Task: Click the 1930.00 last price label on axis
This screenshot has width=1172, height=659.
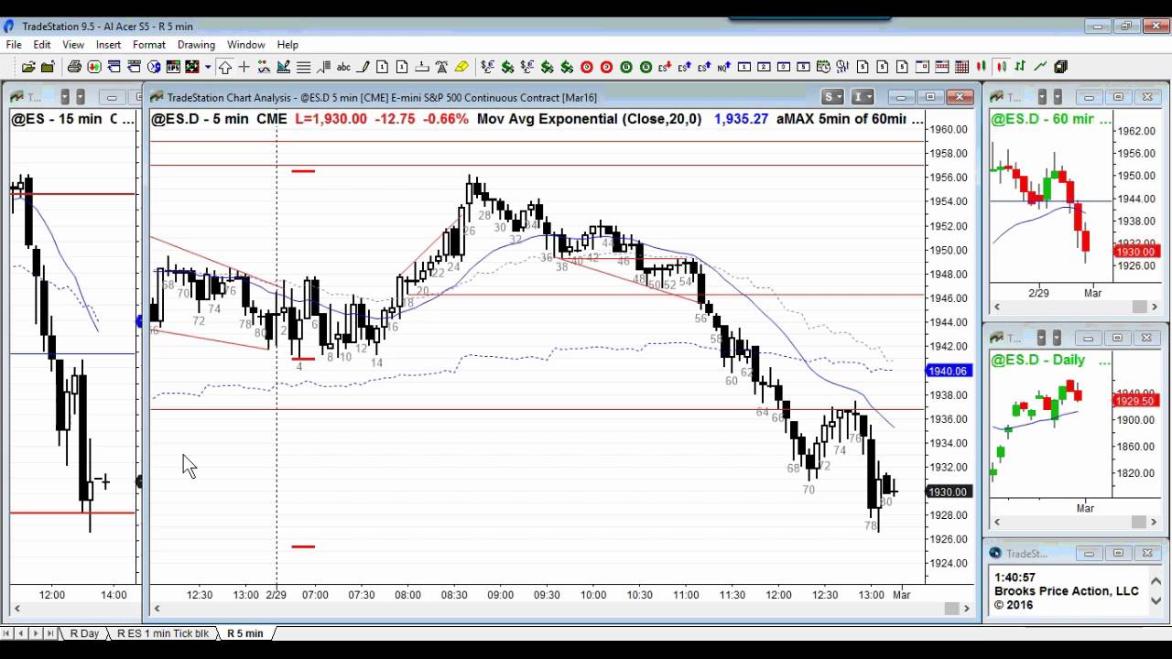Action: (948, 492)
